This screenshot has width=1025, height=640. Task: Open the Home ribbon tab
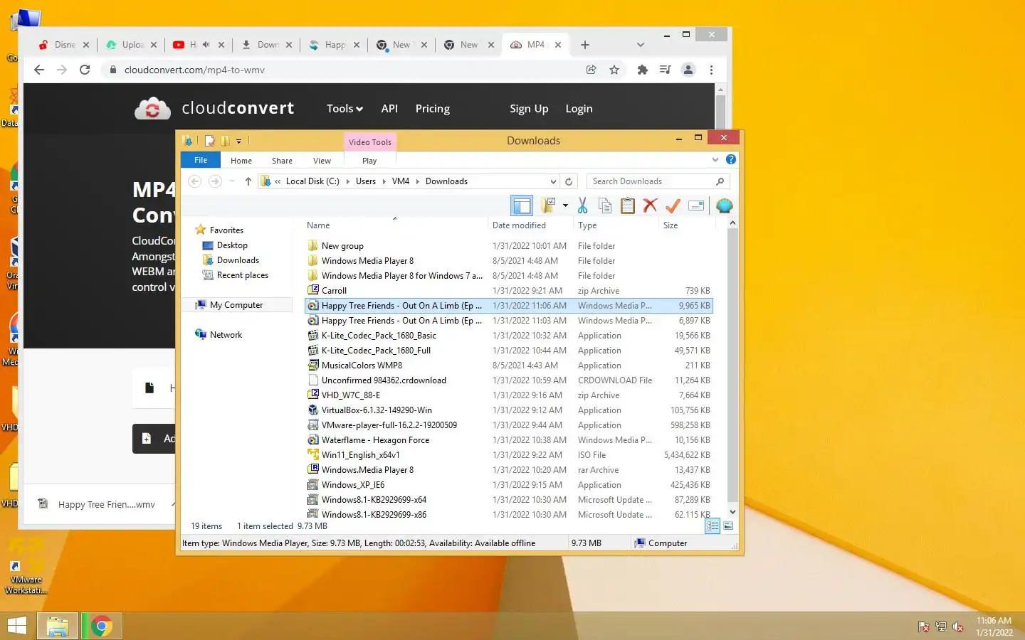point(241,161)
